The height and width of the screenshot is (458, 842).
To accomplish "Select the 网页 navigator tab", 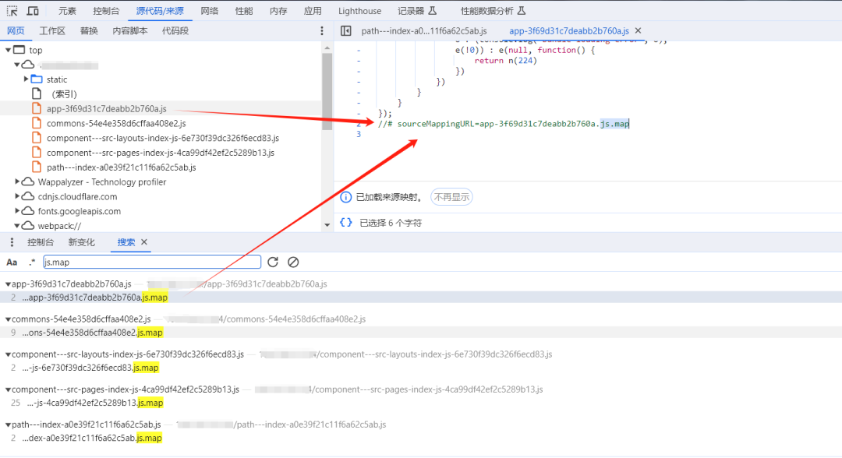I will 16,31.
